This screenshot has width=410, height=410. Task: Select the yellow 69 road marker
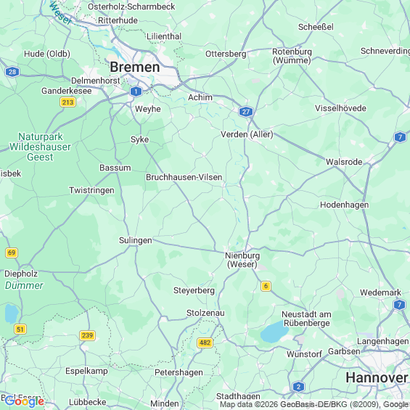click(12, 253)
